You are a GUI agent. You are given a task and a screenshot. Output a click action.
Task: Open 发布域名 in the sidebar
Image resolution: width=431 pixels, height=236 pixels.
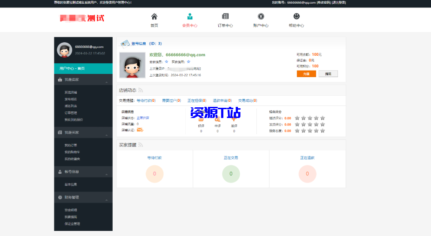pyautogui.click(x=71, y=99)
